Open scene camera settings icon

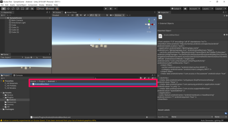(x=111, y=15)
